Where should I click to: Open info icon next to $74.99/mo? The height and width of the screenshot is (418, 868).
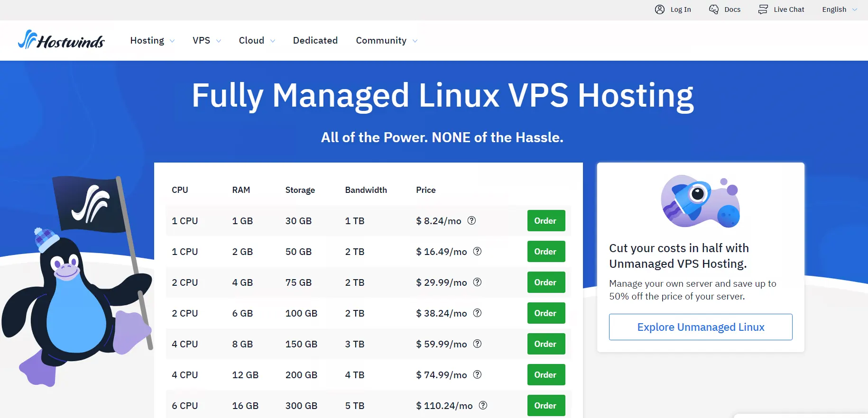(x=478, y=374)
